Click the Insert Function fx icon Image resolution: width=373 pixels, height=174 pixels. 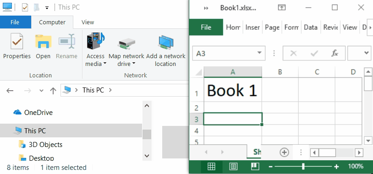pyautogui.click(x=335, y=53)
